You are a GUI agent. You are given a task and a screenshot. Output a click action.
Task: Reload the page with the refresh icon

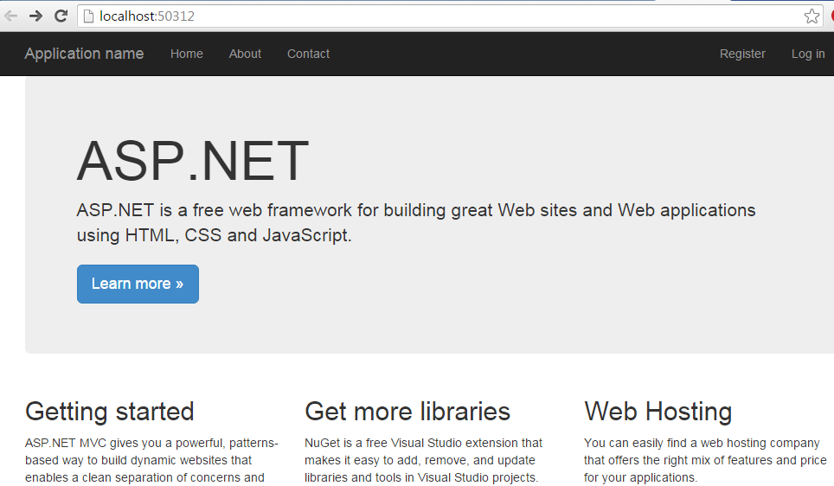pyautogui.click(x=61, y=16)
